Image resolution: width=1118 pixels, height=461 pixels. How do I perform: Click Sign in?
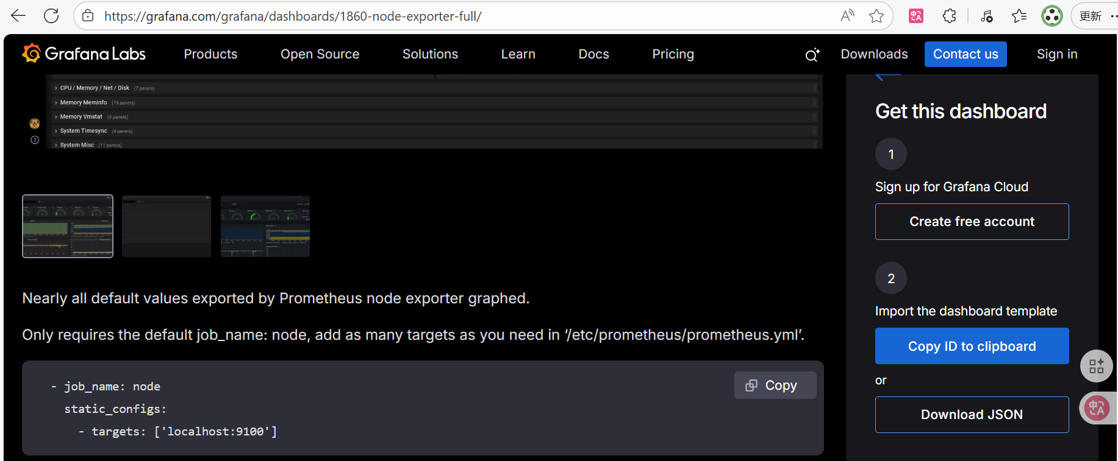coord(1057,54)
